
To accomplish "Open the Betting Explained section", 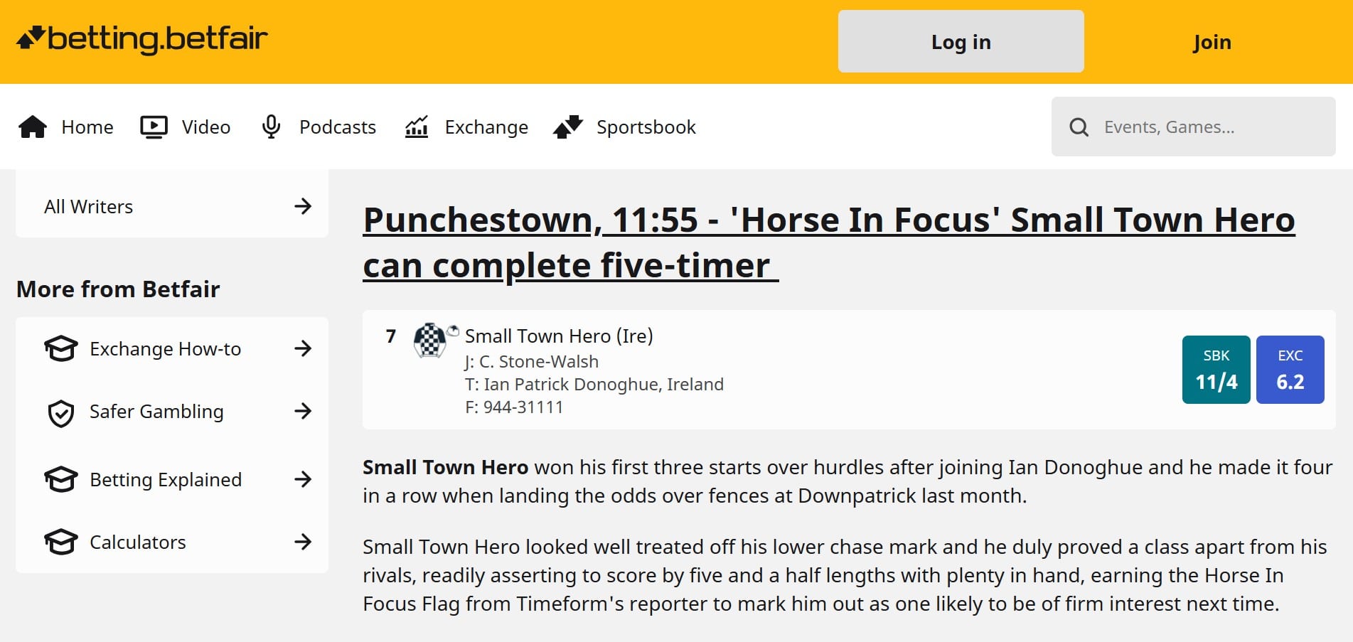I will pyautogui.click(x=165, y=480).
